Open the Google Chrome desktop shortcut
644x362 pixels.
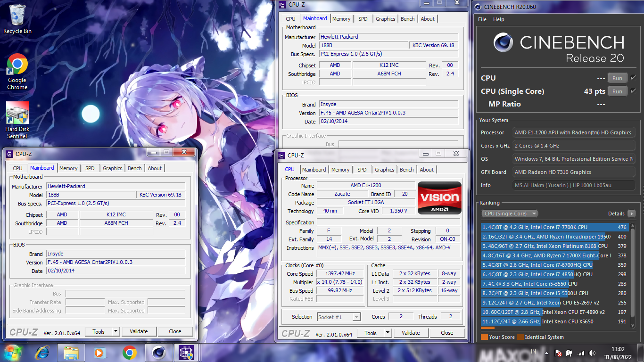pos(17,72)
